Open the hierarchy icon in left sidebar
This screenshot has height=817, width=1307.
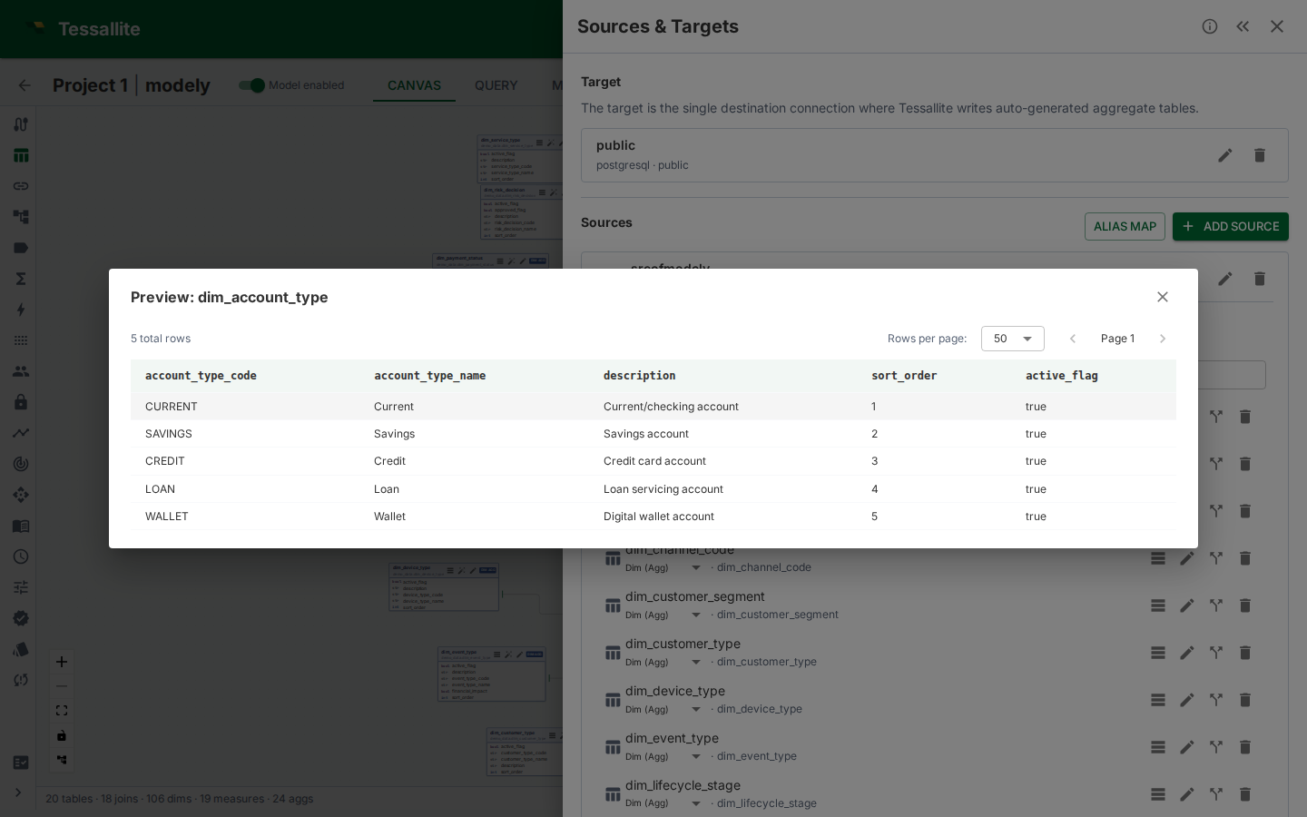pyautogui.click(x=20, y=217)
